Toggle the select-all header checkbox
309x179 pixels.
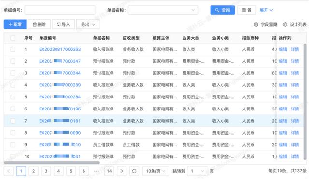13,38
